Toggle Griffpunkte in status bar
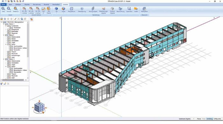 click(x=217, y=119)
